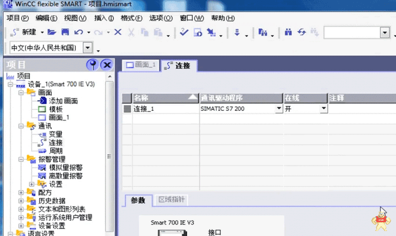Click the download to device arrow icon
396x236 pixels.
click(237, 32)
